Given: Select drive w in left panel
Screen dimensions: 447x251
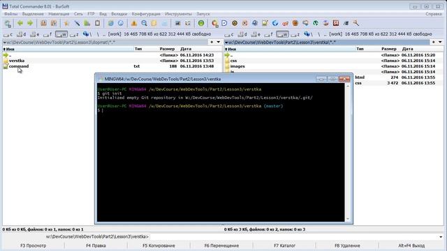Looking at the screenshot, I should pyautogui.click(x=61, y=34).
